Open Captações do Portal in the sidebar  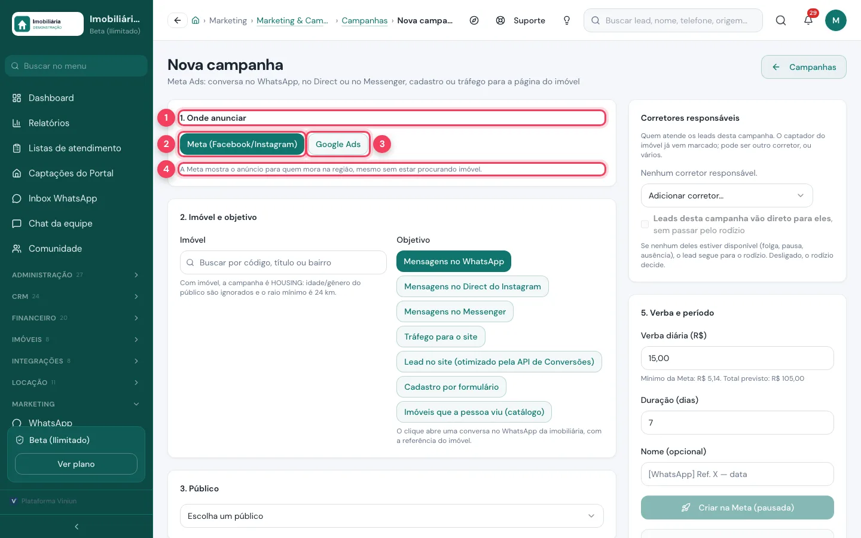coord(76,173)
